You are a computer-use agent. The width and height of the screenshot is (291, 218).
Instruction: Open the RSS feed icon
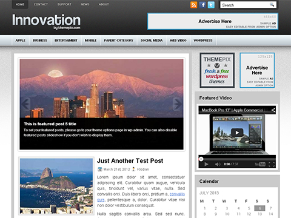point(193,5)
